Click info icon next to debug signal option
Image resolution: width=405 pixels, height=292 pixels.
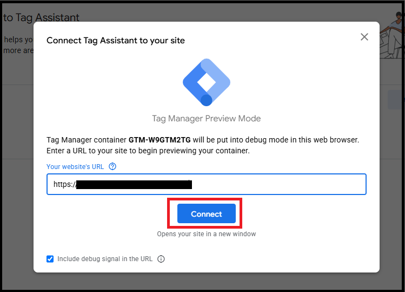tap(161, 259)
